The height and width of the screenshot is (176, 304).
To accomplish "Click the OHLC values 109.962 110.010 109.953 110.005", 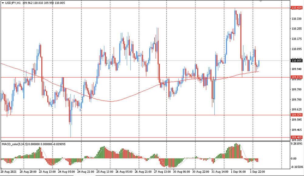I will 44,3.
